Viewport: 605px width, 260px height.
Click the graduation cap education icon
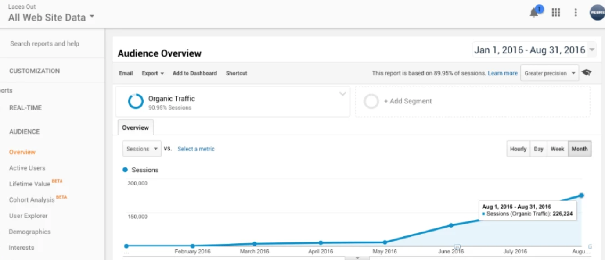tap(586, 73)
